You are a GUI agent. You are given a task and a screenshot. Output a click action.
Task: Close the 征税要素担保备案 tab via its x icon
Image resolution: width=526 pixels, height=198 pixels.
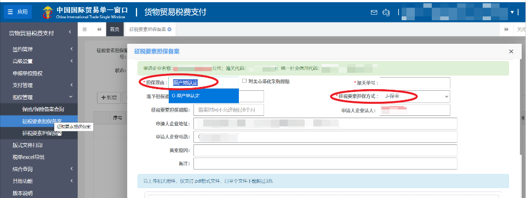click(x=169, y=30)
